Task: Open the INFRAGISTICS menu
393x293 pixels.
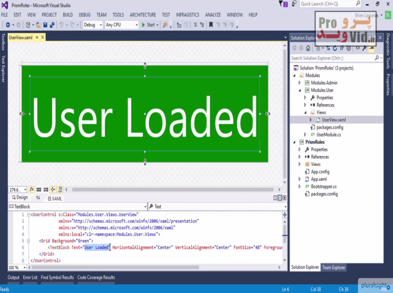Action: point(188,15)
